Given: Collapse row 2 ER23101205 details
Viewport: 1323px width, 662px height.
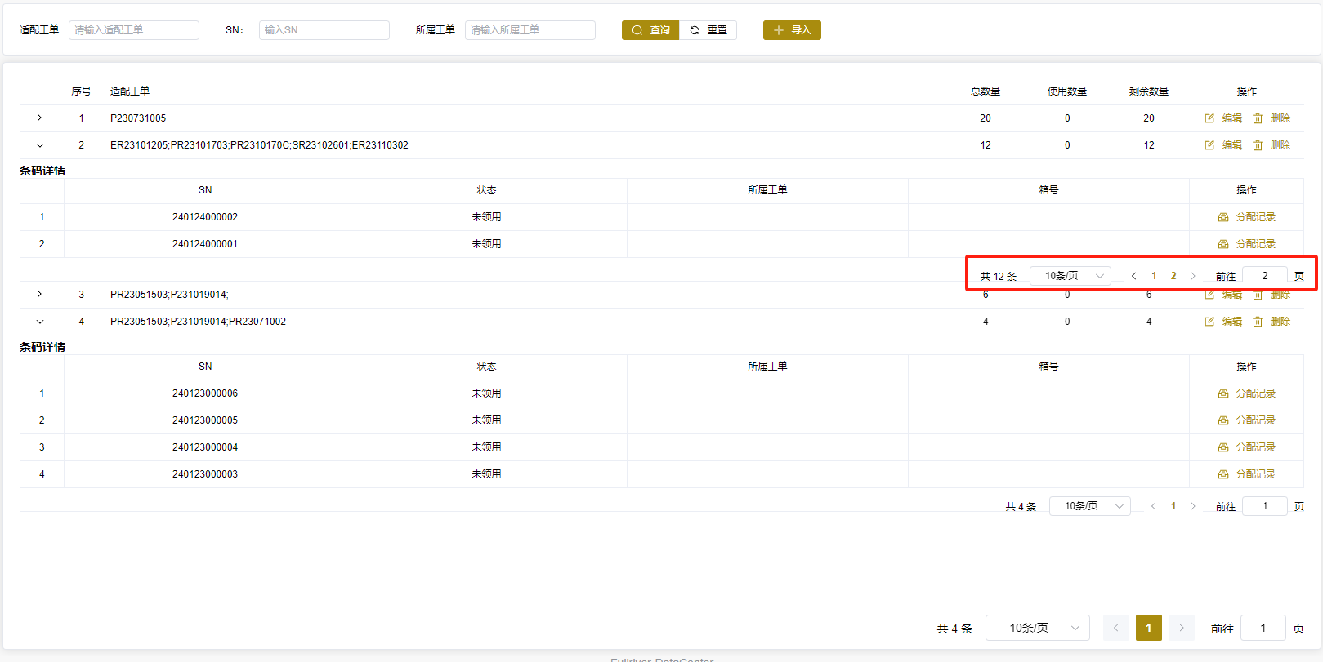Looking at the screenshot, I should [x=39, y=145].
